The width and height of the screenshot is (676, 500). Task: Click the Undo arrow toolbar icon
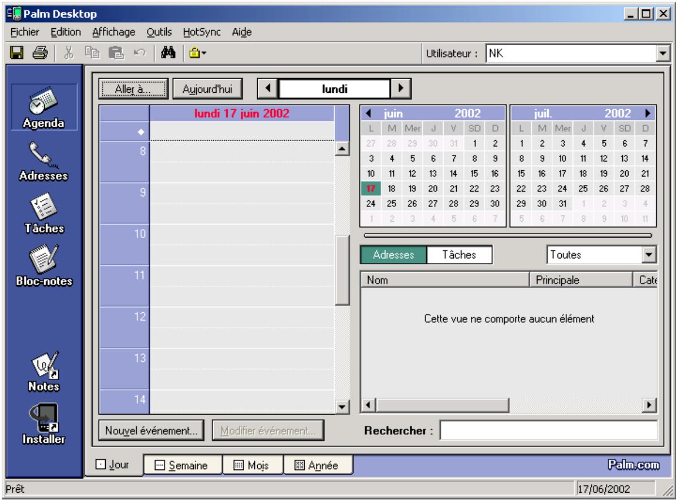(x=140, y=53)
